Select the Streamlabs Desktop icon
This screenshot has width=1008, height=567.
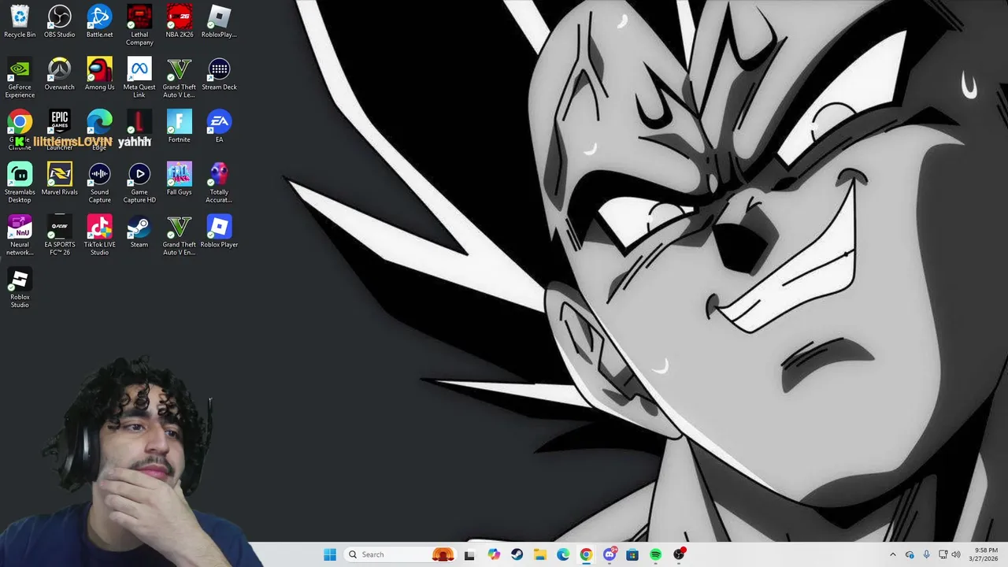20,183
